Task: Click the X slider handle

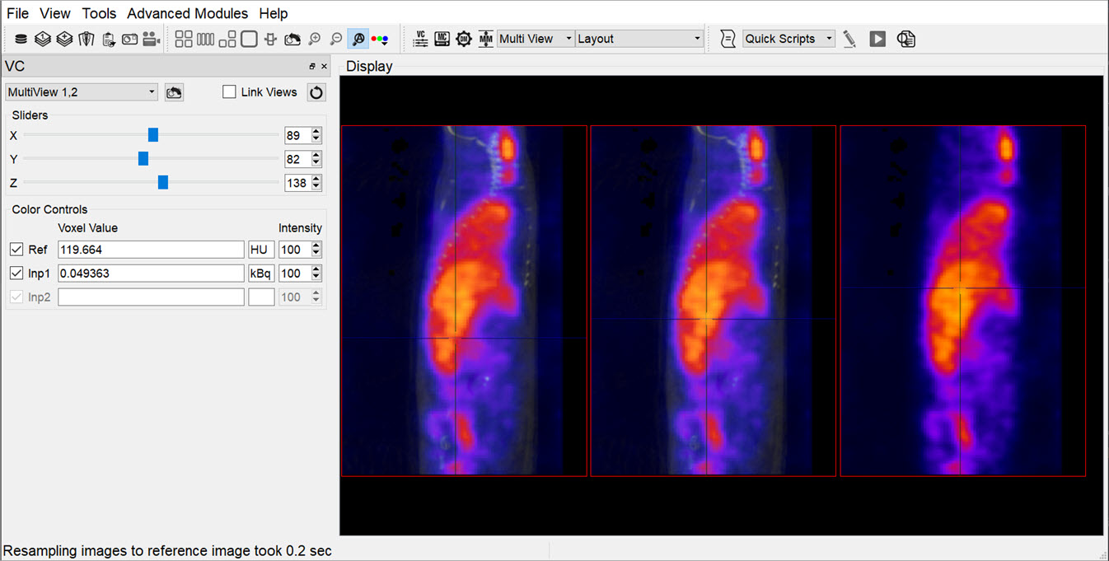Action: 153,135
